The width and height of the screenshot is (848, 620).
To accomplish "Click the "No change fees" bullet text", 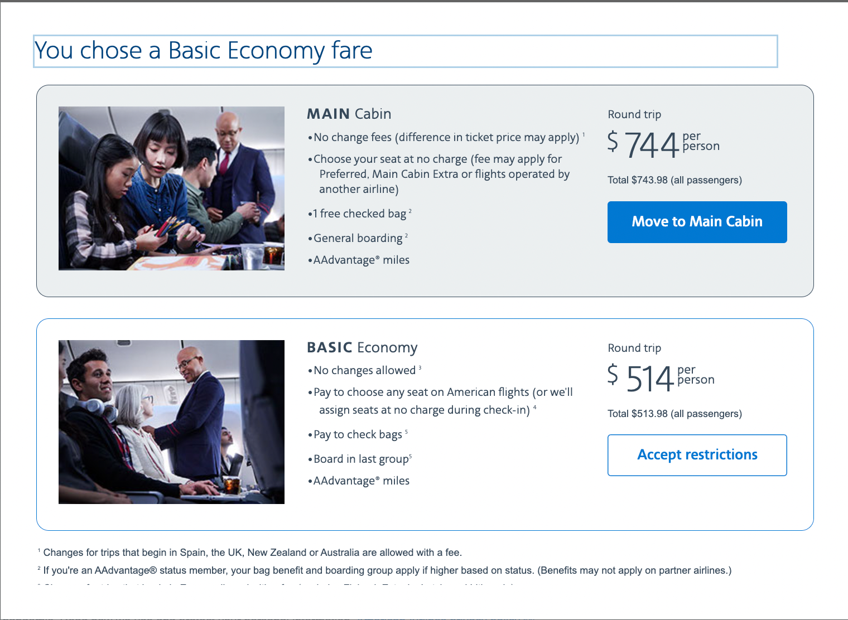I will 446,137.
